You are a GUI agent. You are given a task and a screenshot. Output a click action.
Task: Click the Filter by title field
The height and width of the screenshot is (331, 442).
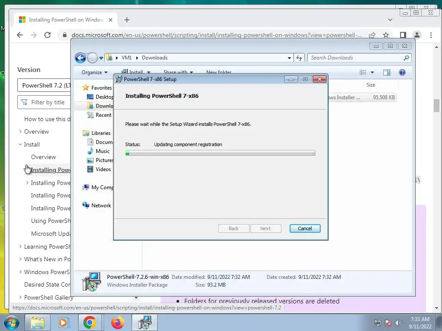click(x=44, y=102)
